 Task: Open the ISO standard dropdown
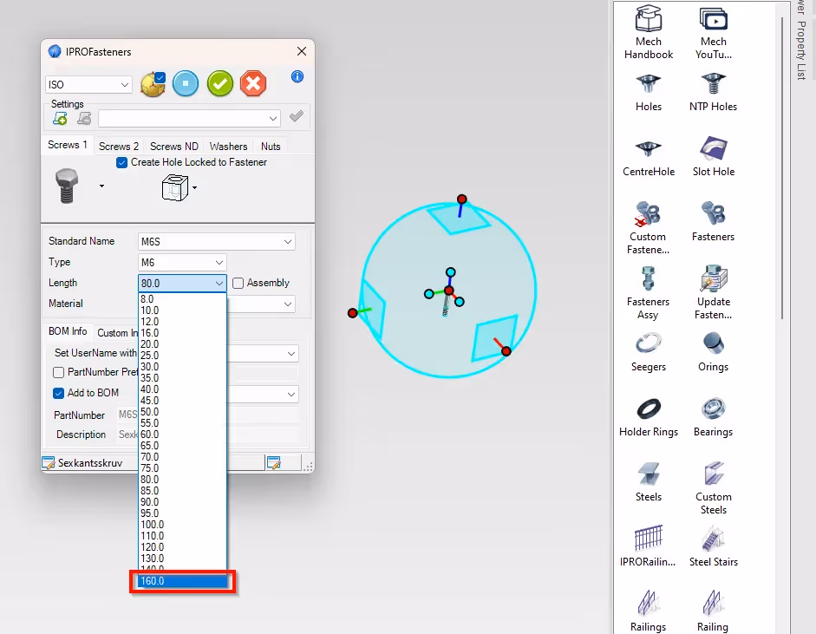coord(88,84)
